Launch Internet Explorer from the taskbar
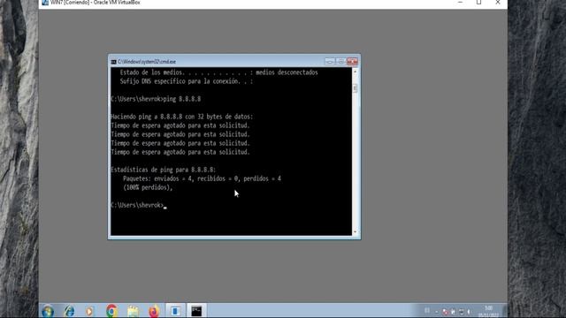566x318 pixels. (69, 311)
